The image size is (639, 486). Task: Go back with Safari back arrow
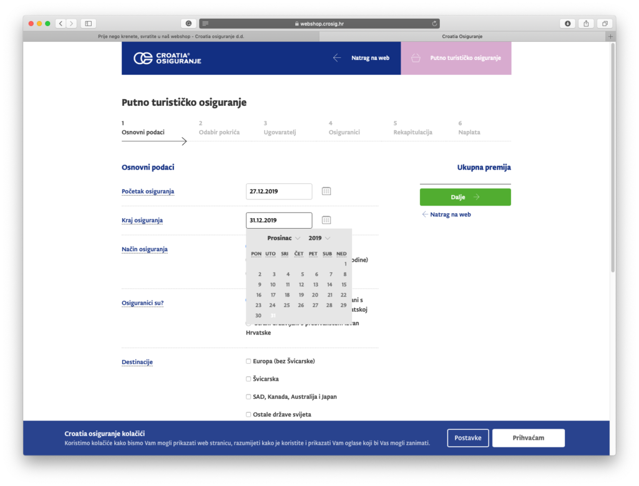tap(61, 24)
